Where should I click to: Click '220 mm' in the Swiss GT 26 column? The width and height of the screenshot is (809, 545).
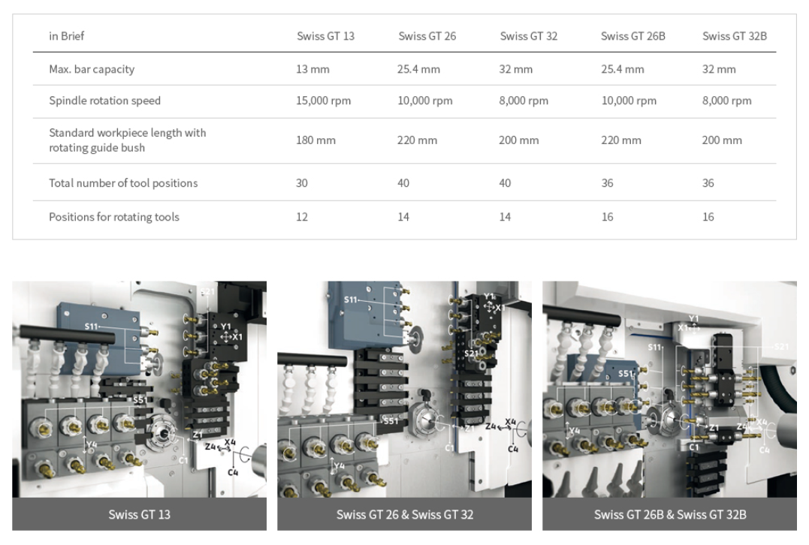coord(417,140)
